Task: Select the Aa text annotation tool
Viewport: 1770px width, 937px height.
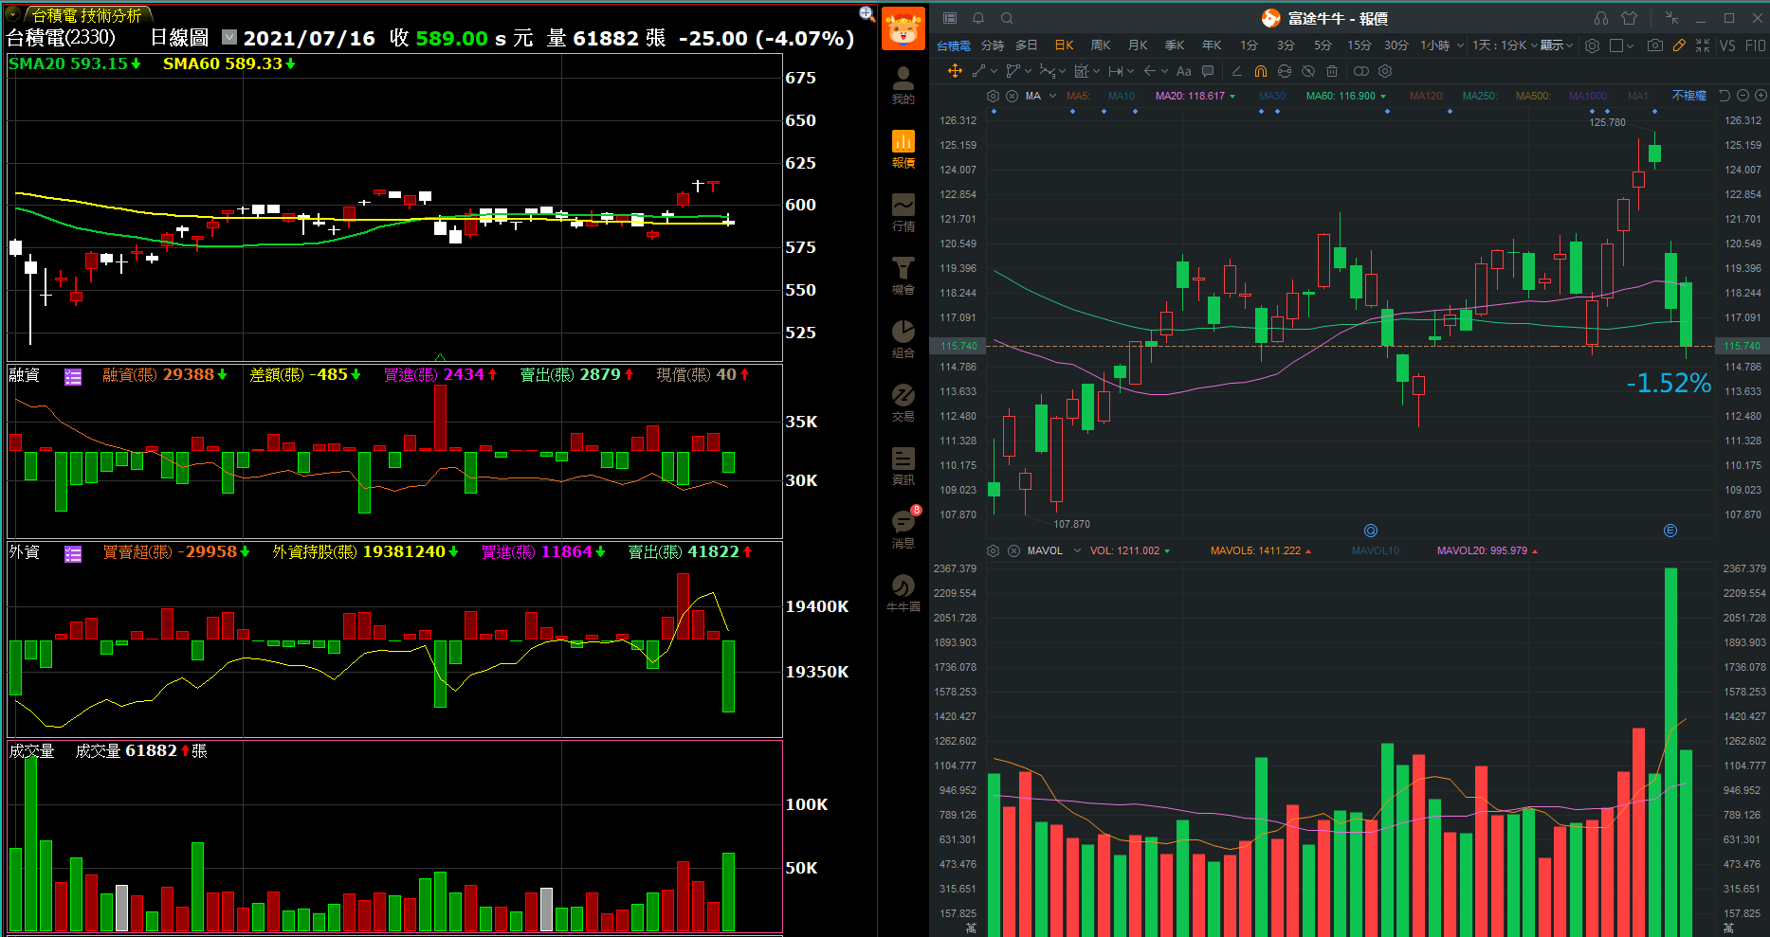Action: click(1183, 71)
